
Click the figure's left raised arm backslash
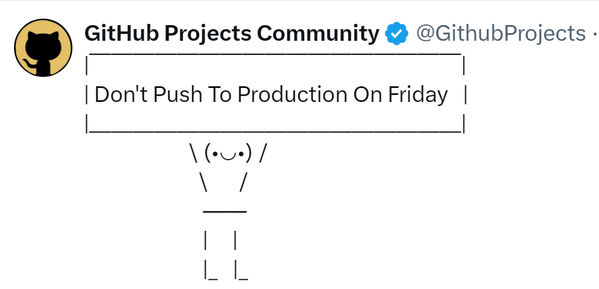[x=193, y=154]
